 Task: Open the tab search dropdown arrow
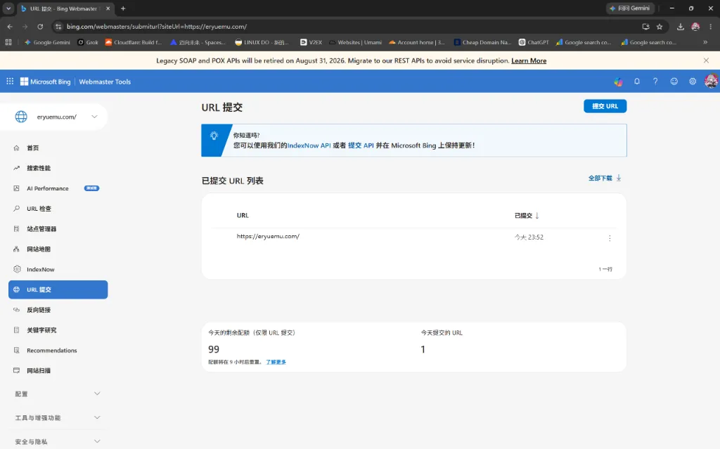click(8, 8)
